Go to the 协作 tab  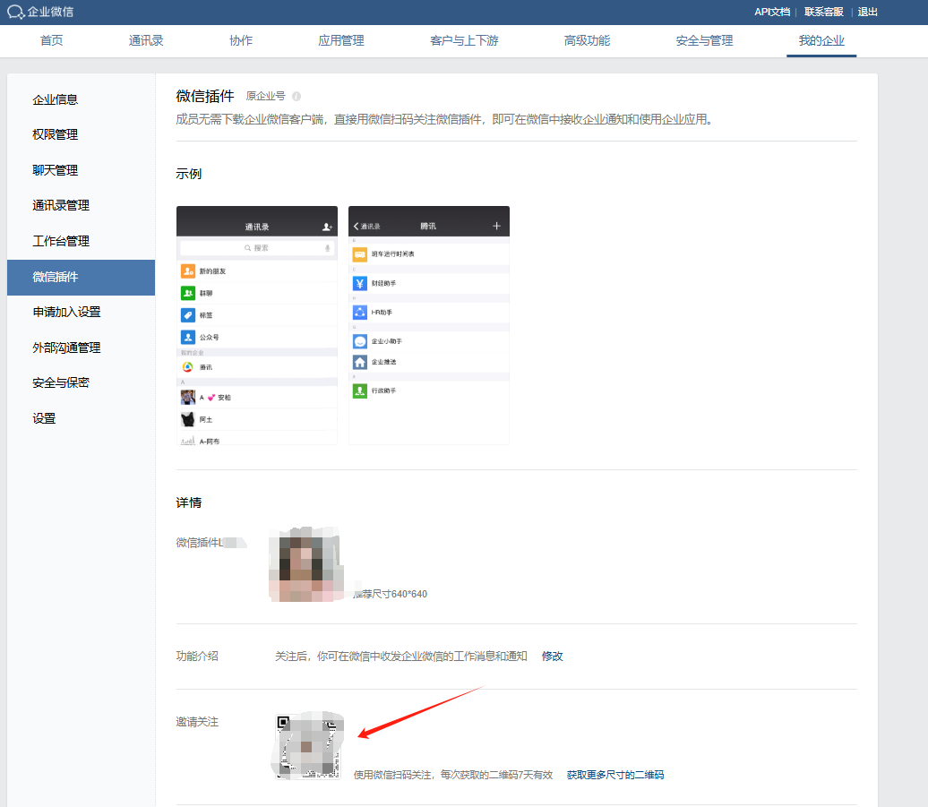(241, 41)
